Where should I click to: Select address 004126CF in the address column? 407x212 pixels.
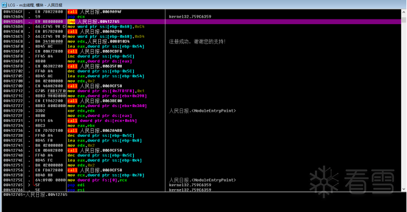point(13,11)
